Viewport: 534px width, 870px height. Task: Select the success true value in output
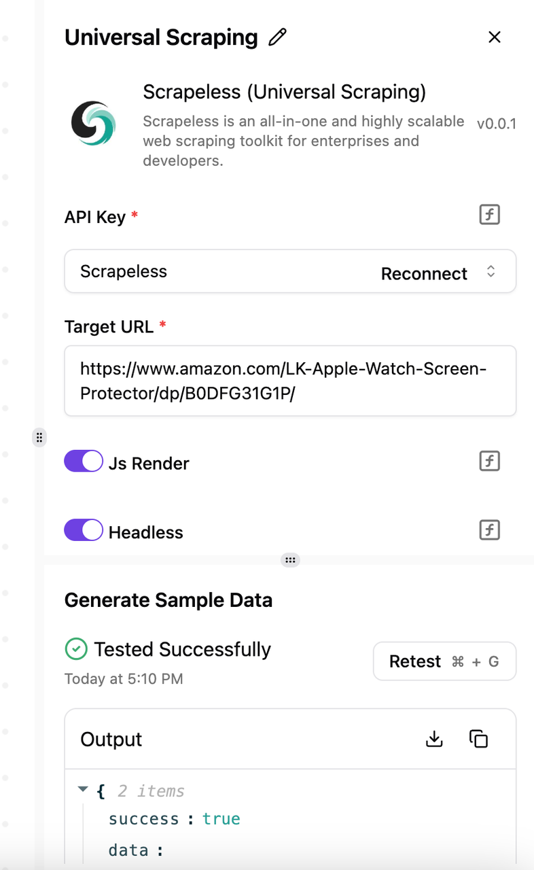(221, 818)
